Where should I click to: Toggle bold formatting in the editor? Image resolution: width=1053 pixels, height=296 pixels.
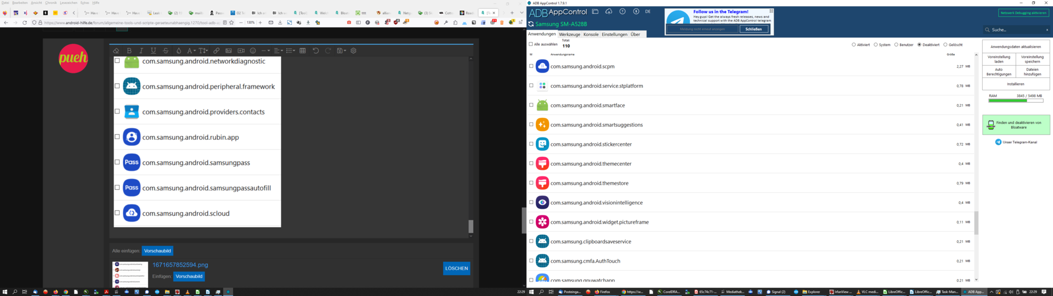129,51
